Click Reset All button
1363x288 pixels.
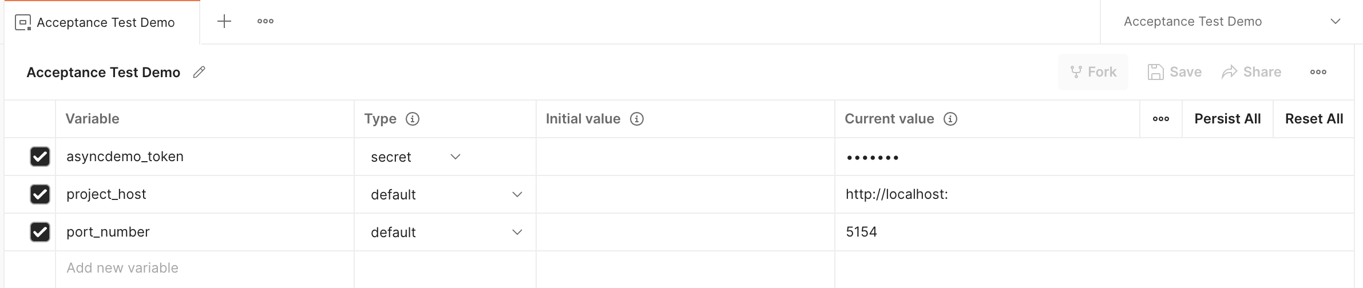point(1314,119)
